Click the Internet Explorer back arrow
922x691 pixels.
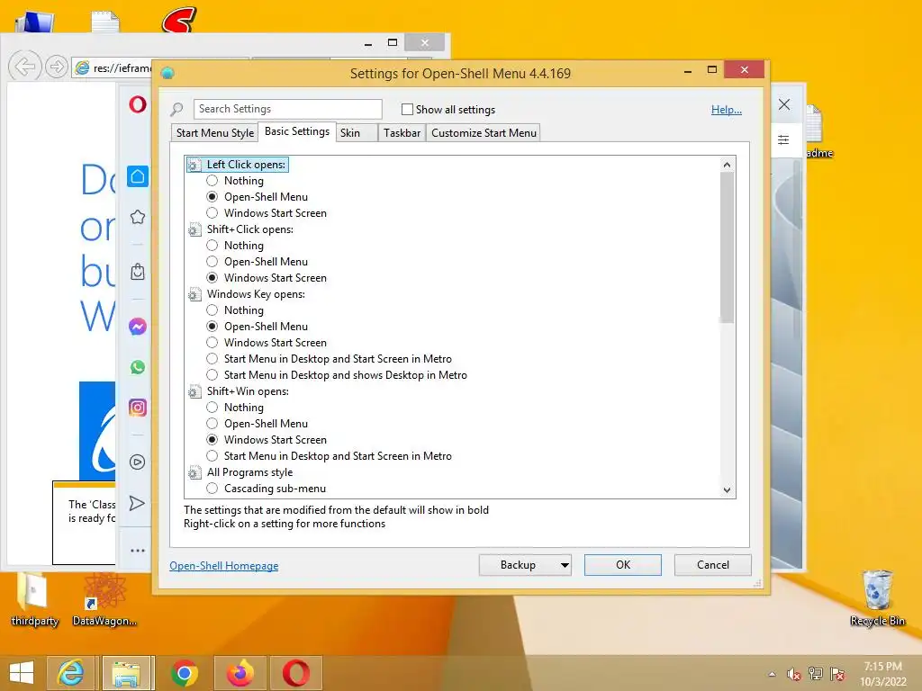click(24, 67)
